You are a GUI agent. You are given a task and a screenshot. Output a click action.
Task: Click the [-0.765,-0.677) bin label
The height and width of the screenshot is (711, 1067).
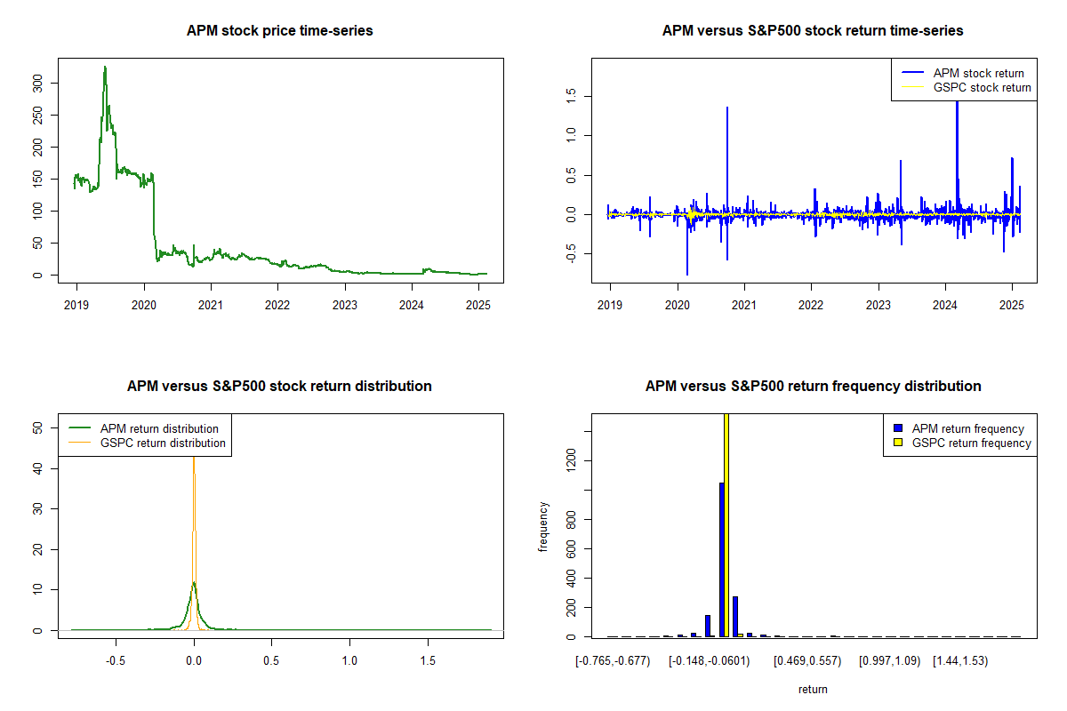click(x=613, y=661)
